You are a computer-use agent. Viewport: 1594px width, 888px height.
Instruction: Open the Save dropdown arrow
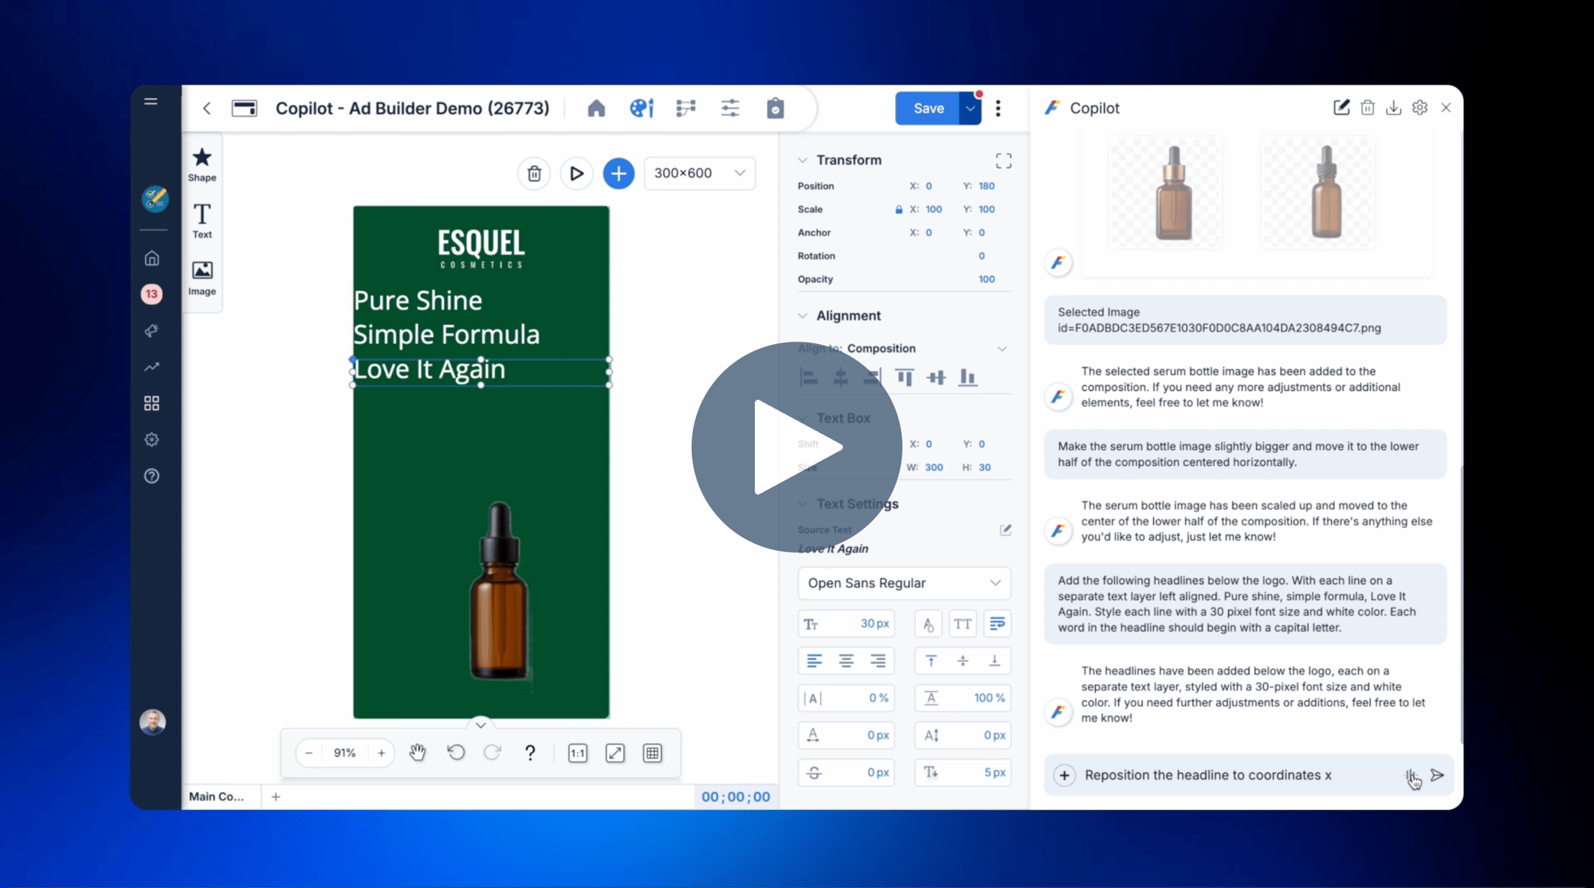(970, 108)
